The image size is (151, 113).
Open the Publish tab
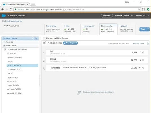click(x=127, y=29)
